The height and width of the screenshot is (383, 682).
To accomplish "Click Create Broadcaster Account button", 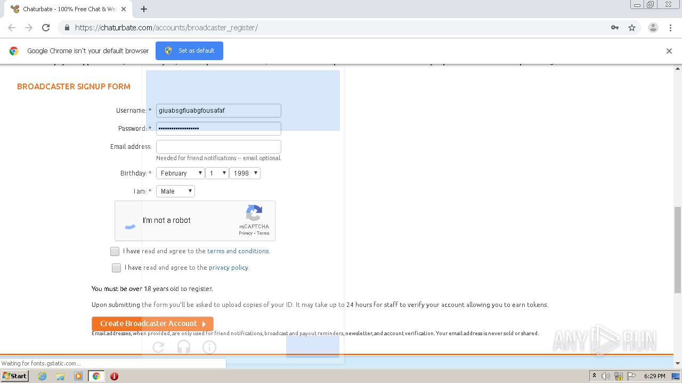I will coord(152,323).
